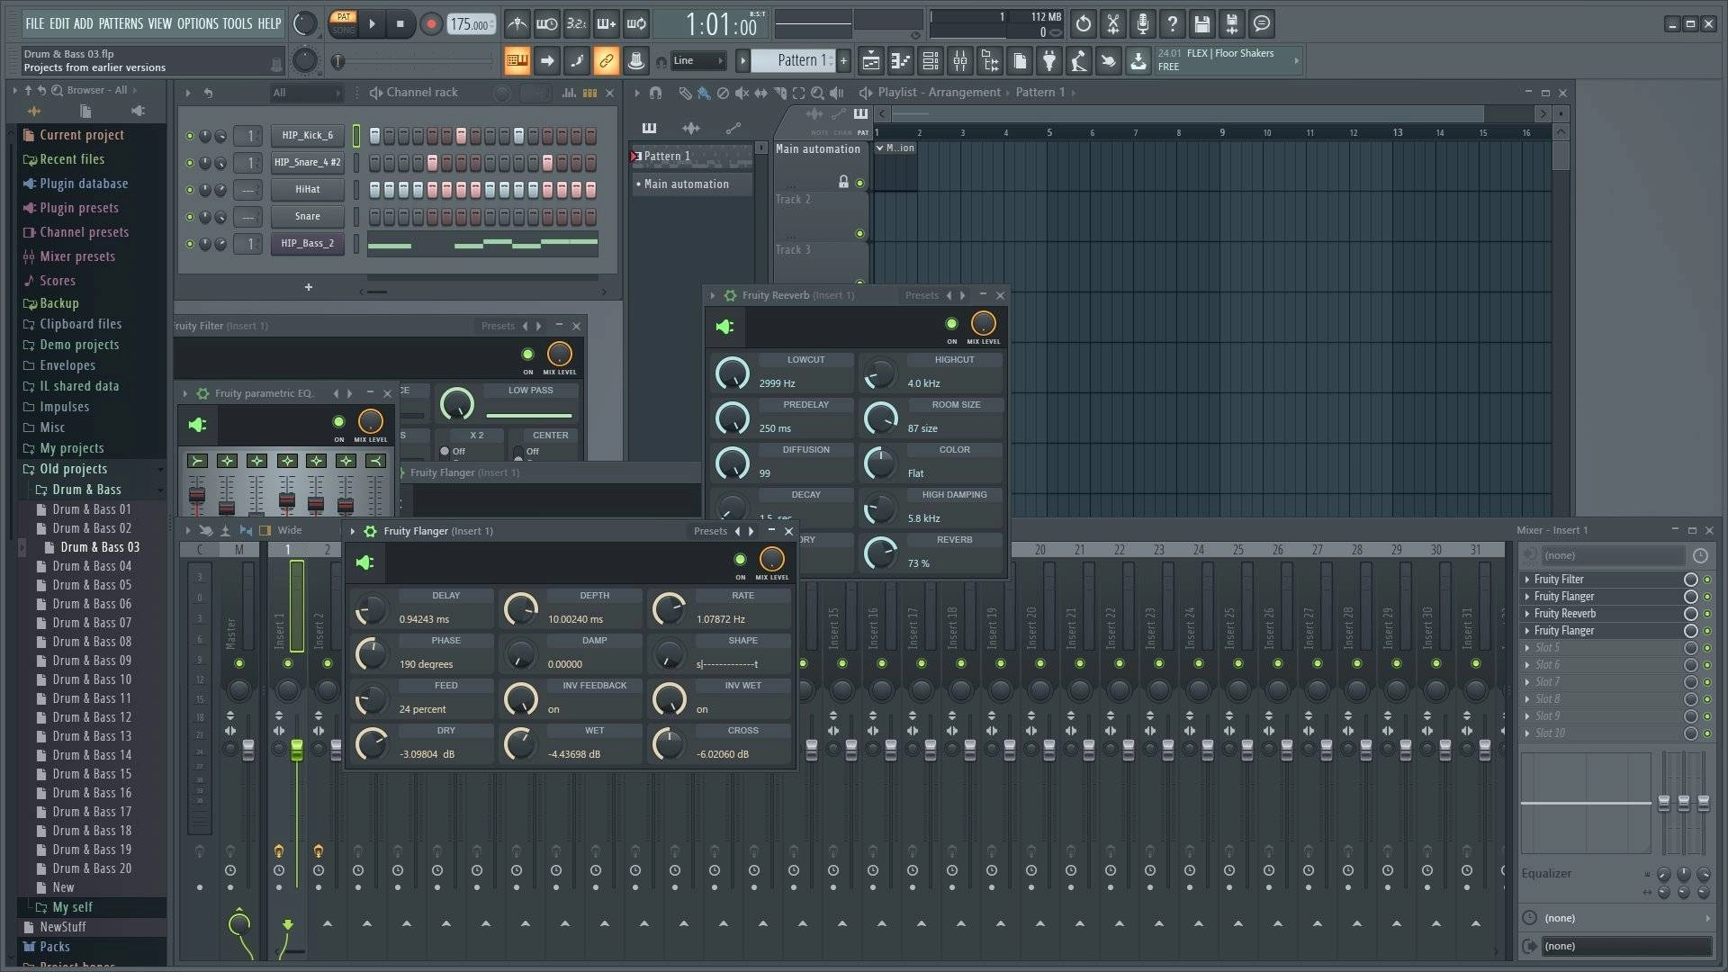Stop playback with the stop button
The image size is (1728, 972).
(400, 24)
